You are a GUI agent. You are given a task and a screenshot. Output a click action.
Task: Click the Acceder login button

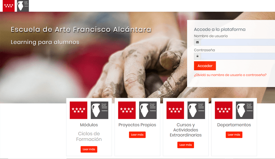[x=205, y=66]
